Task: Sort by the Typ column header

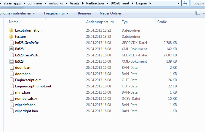Action: click(137, 22)
